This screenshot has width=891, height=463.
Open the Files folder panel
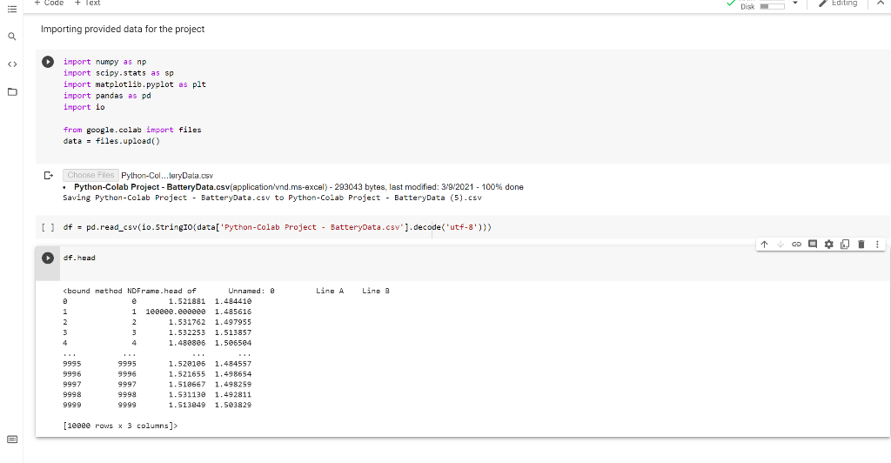[x=12, y=91]
